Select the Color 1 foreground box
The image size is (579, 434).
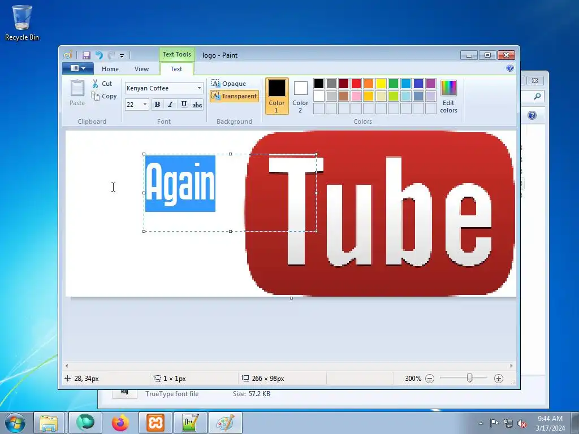tap(276, 96)
